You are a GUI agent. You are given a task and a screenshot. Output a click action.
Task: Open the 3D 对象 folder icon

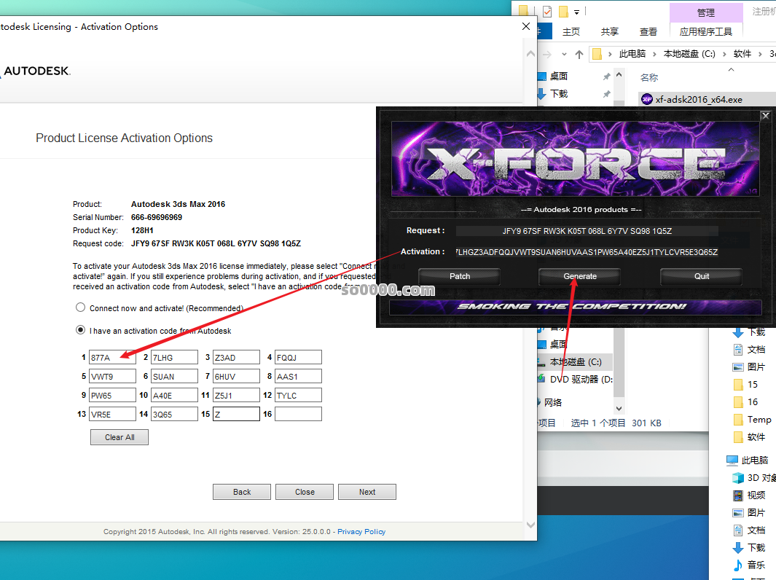pos(737,478)
